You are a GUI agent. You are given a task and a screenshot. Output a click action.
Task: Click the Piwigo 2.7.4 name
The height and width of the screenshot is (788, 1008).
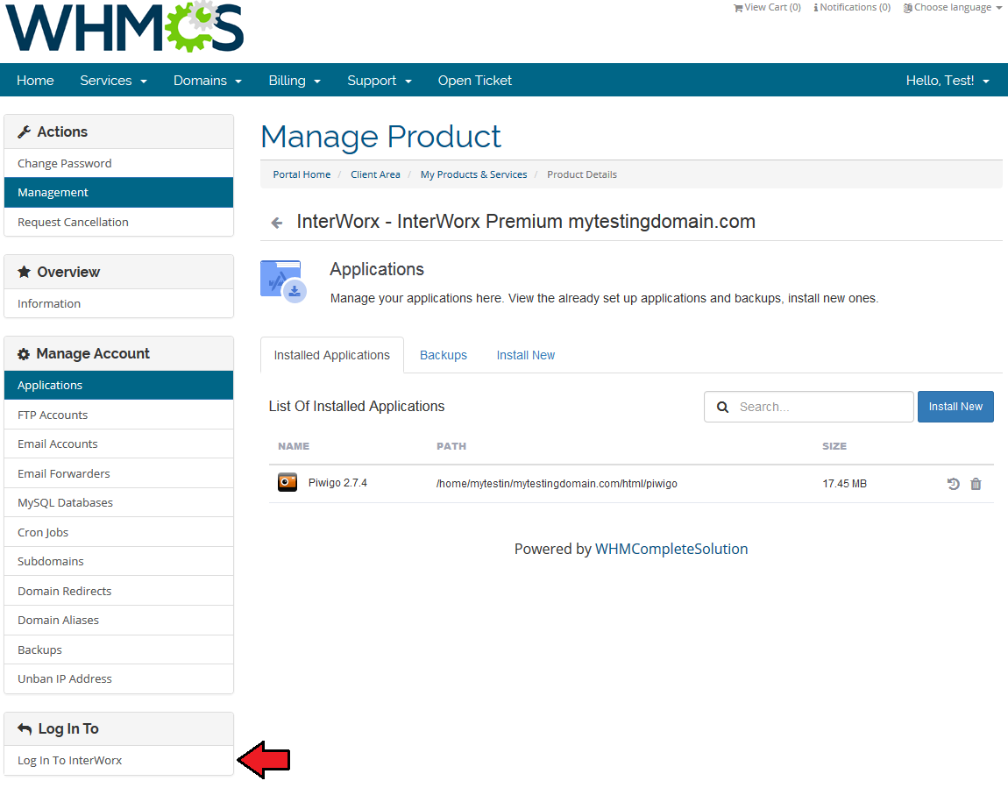point(337,483)
